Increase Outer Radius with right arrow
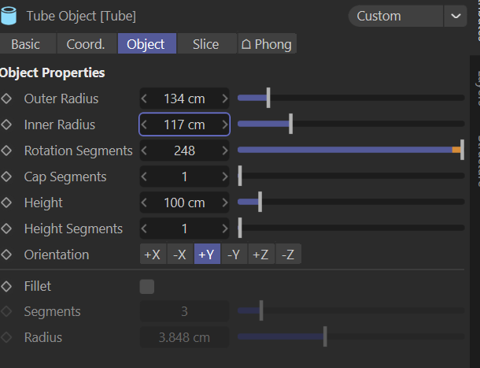Image resolution: width=480 pixels, height=368 pixels. 225,99
